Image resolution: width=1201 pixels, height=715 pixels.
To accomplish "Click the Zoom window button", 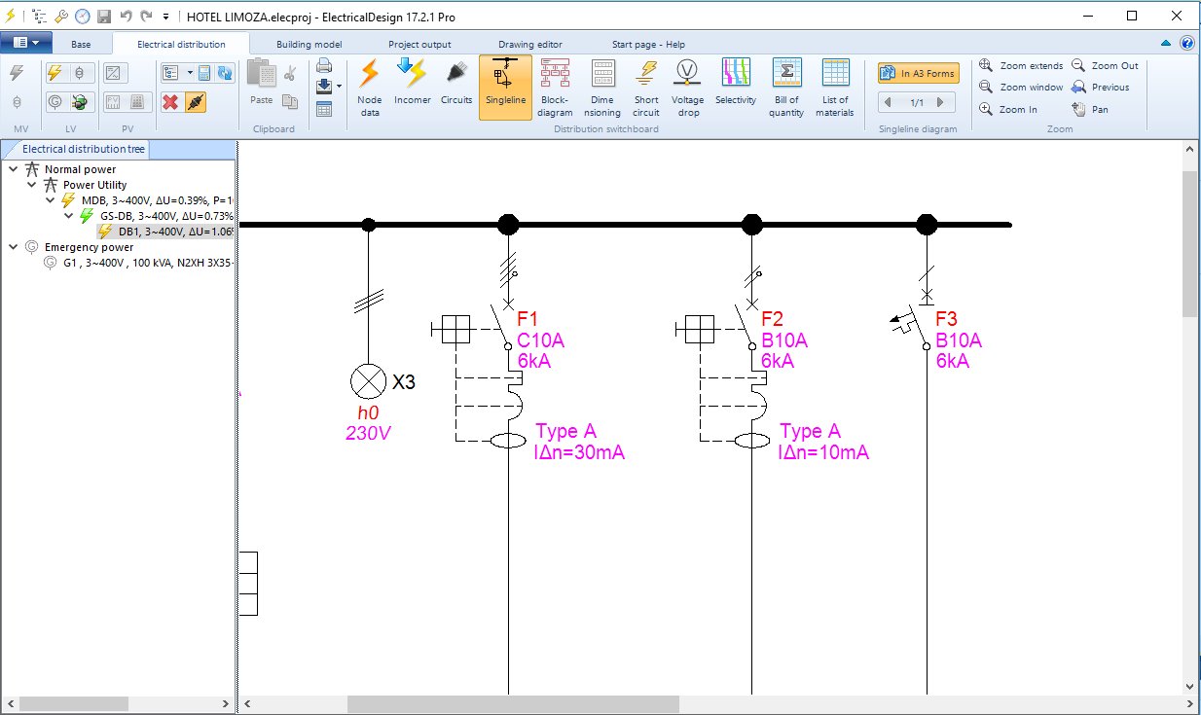I will (x=1021, y=88).
